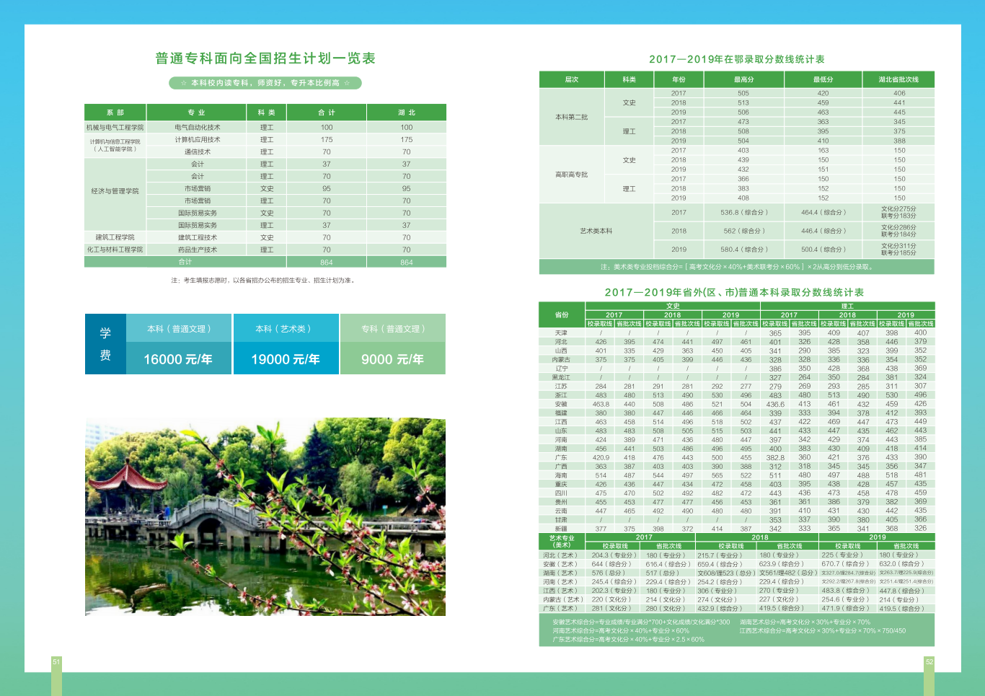
Task: Click the 机械与电气工程学院 cell
Action: click(115, 128)
